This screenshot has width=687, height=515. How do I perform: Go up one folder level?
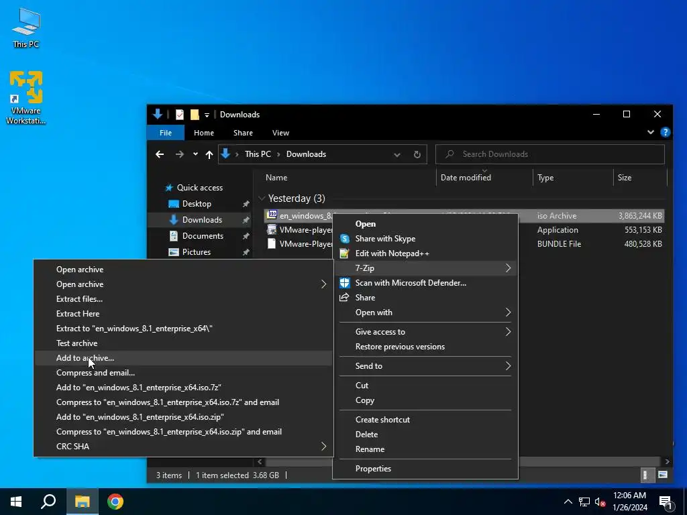209,154
